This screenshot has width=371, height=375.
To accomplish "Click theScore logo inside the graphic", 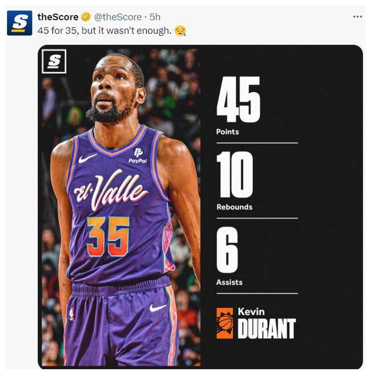I will coord(54,61).
